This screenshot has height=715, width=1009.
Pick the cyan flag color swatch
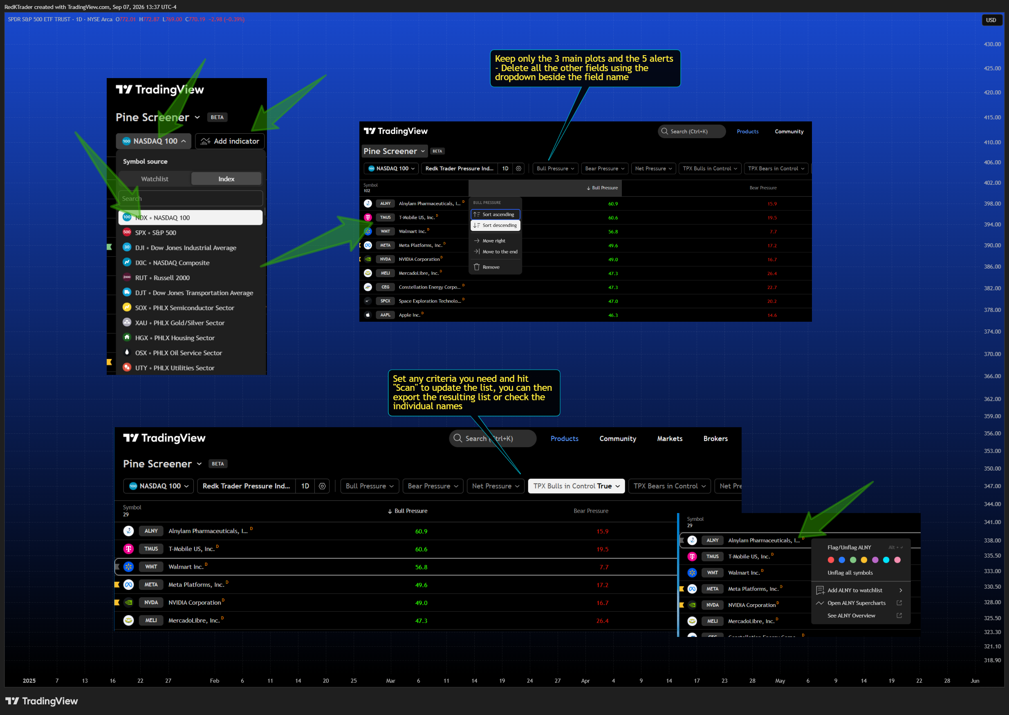pyautogui.click(x=886, y=560)
